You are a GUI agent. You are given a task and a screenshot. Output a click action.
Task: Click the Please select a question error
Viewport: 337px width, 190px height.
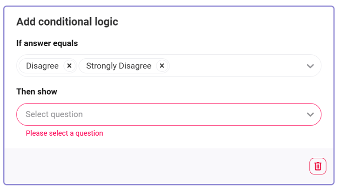64,133
